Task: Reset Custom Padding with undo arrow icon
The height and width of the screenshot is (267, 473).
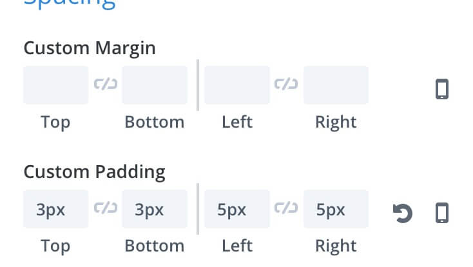Action: coord(402,213)
